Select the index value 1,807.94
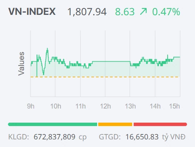The image size is (195, 147). tap(87, 12)
